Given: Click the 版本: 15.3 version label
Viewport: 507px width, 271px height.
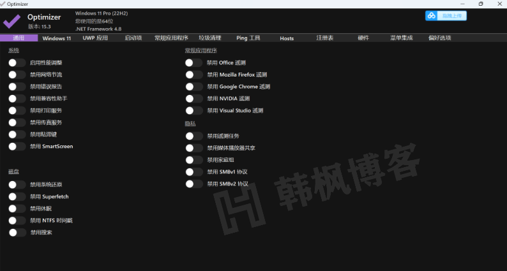Looking at the screenshot, I should (x=40, y=27).
